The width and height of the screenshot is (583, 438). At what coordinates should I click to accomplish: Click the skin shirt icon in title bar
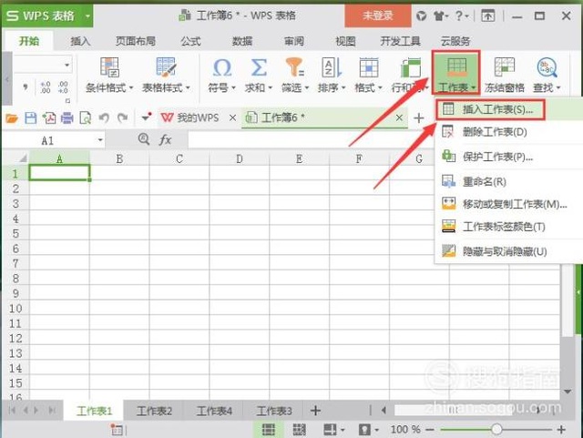click(x=439, y=15)
